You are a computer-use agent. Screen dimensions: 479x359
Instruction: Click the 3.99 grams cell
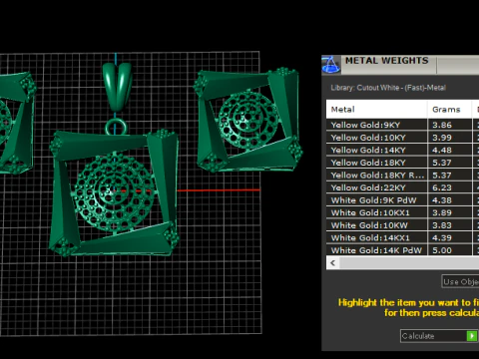coord(449,138)
